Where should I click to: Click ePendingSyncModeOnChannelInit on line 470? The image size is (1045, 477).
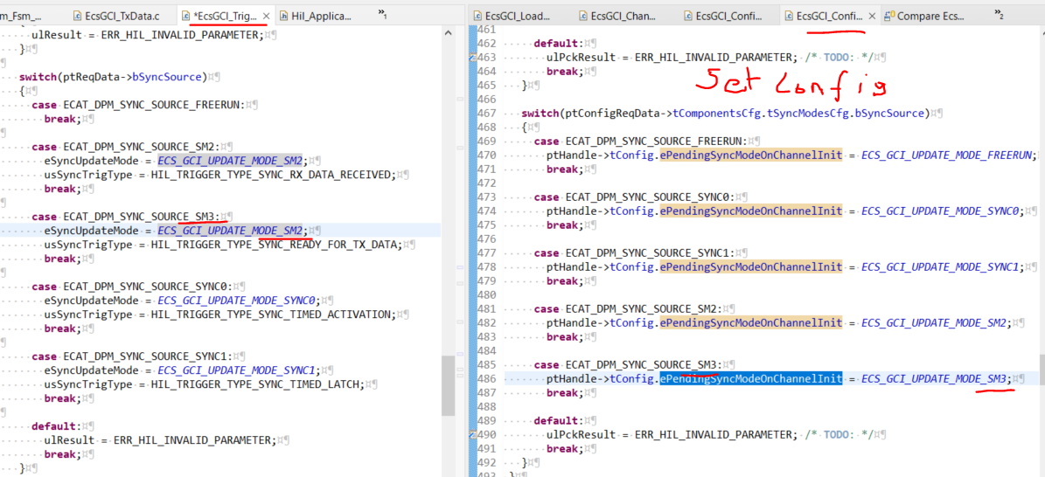(x=751, y=156)
